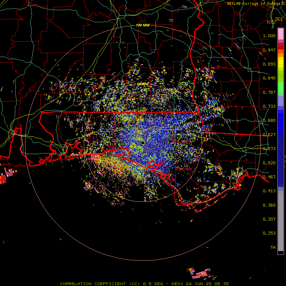Pick the red band of color scale

pyautogui.click(x=281, y=48)
